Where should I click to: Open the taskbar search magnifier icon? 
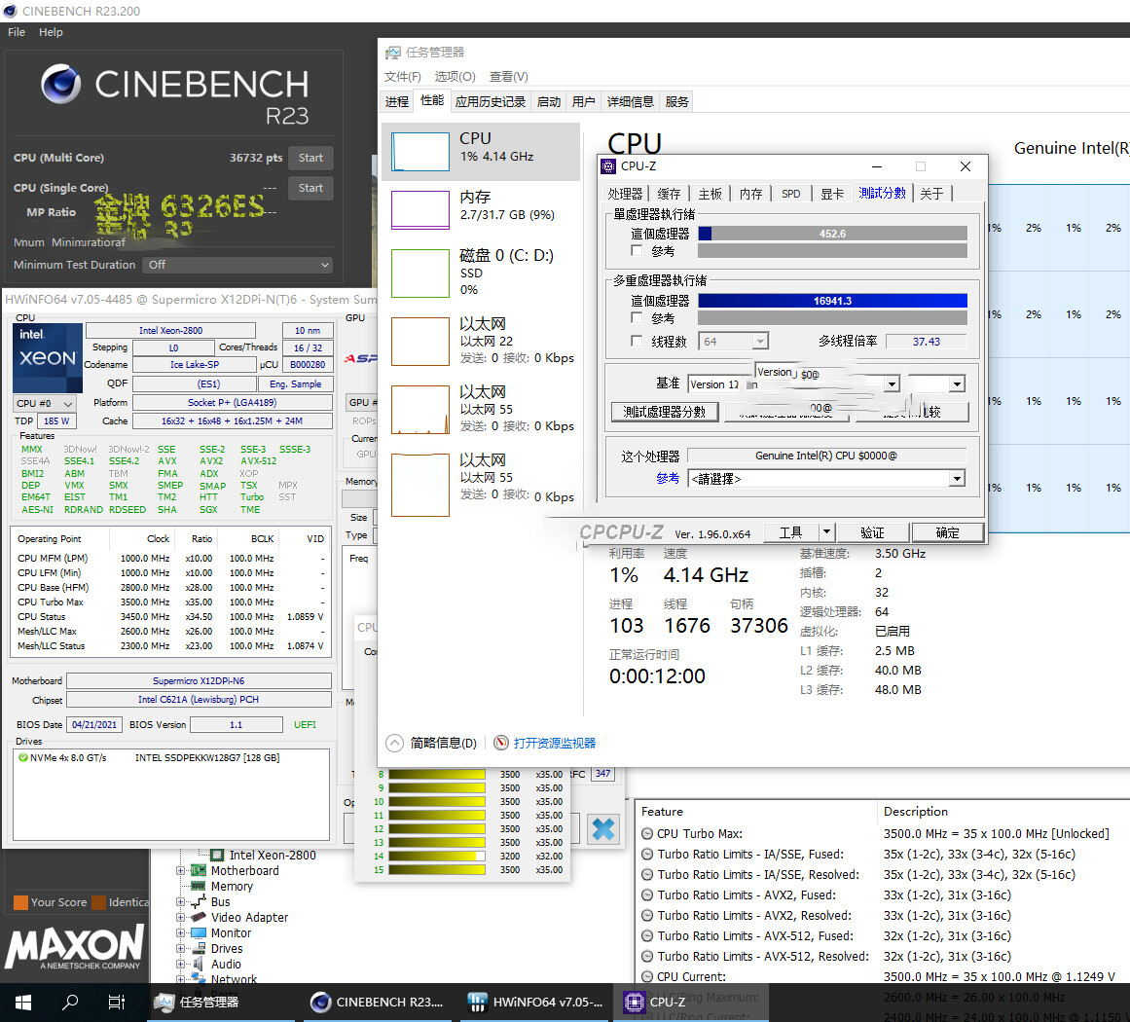[70, 1002]
